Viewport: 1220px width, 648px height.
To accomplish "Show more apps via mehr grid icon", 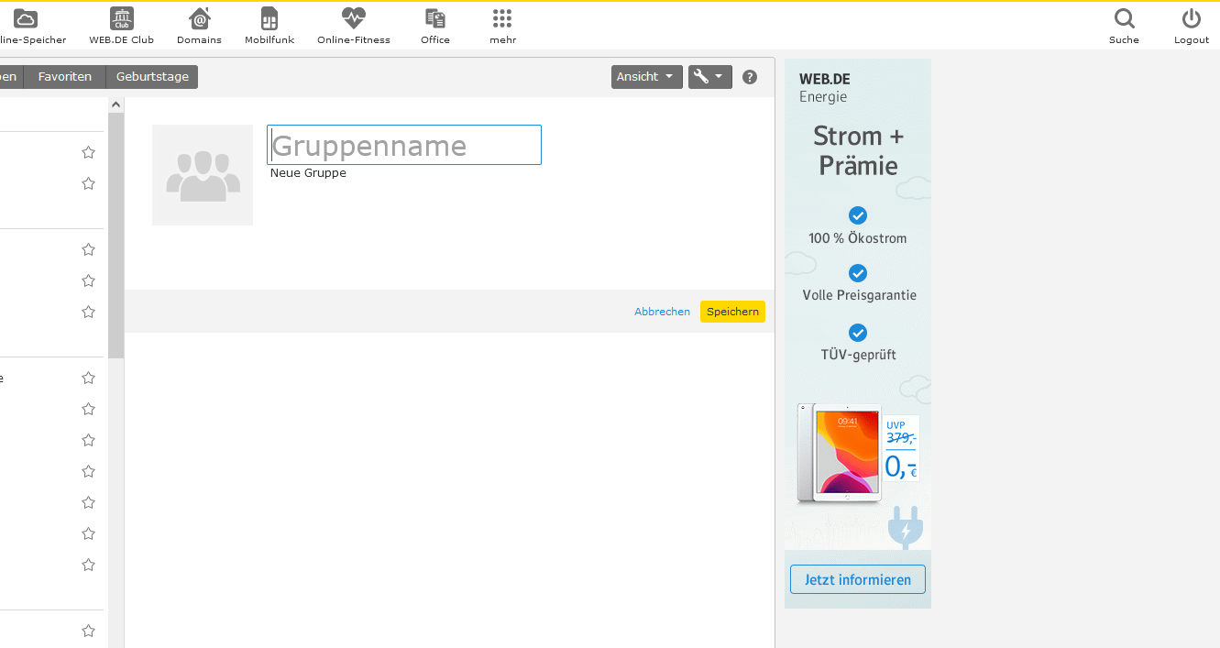I will (502, 18).
